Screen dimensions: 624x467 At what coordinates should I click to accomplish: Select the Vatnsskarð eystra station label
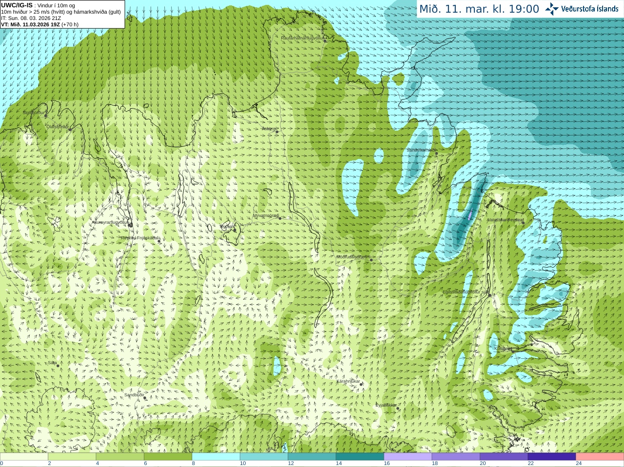506,220
